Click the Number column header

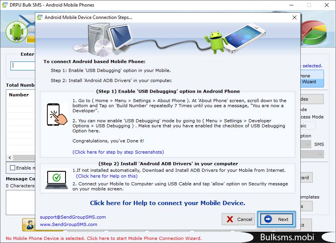tap(19, 95)
